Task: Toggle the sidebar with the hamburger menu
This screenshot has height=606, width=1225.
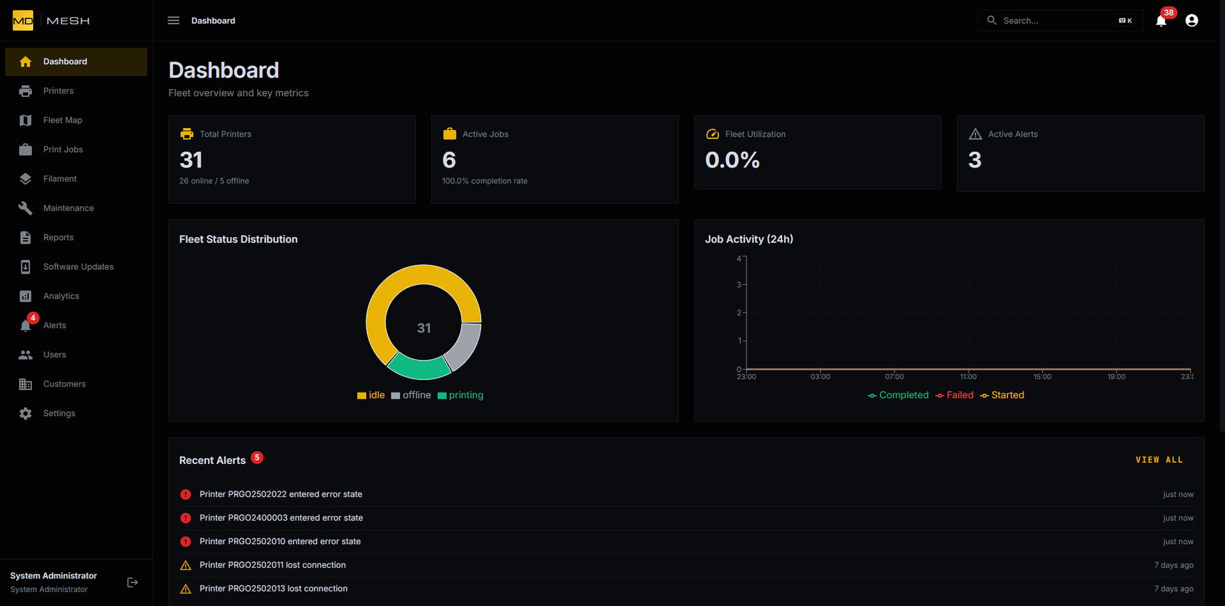Action: point(173,20)
